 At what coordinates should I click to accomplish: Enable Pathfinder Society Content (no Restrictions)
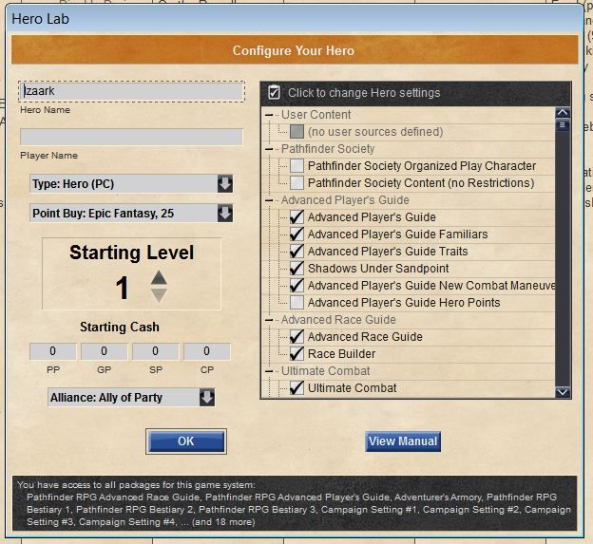296,183
